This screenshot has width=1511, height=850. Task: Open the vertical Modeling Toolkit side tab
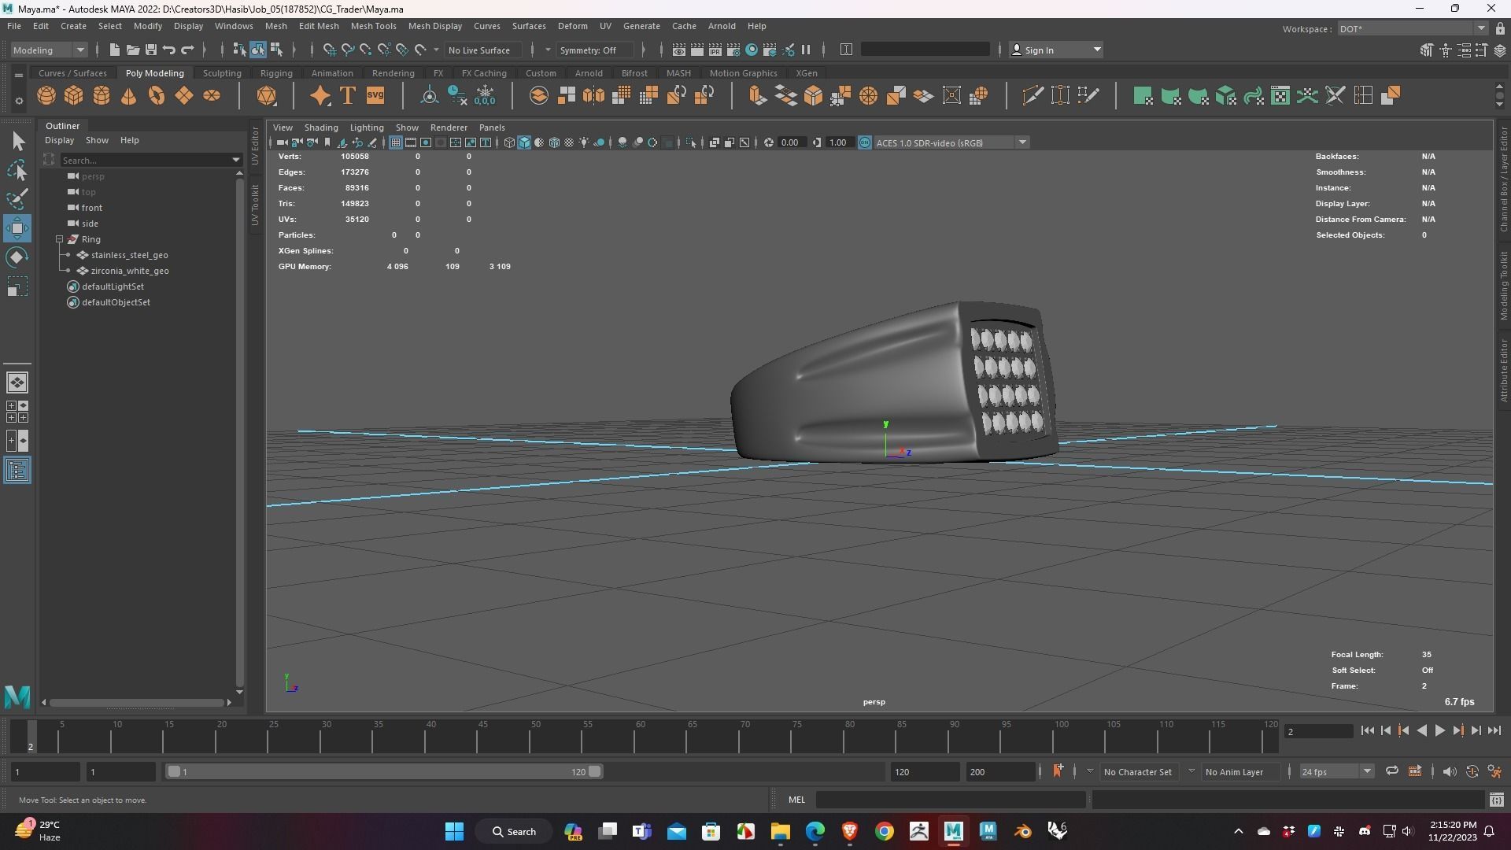pyautogui.click(x=1503, y=285)
